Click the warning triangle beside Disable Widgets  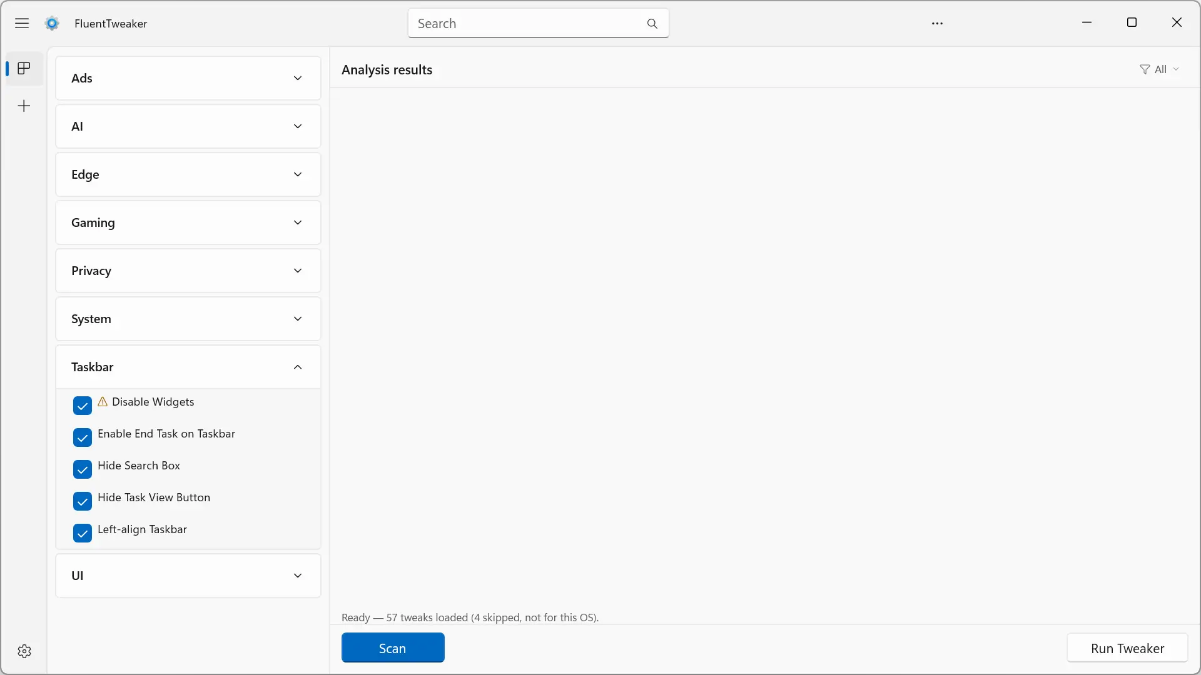pos(103,401)
